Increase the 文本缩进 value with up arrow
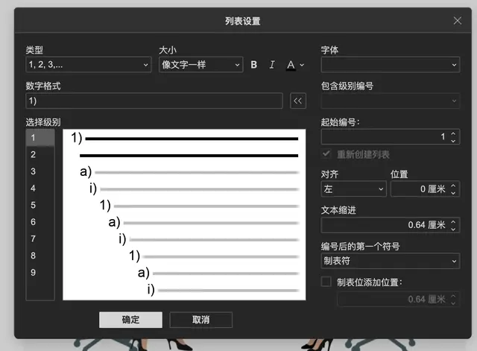 [453, 221]
